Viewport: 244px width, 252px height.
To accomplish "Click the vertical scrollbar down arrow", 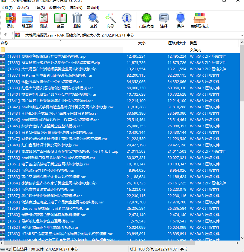I will pos(242,238).
